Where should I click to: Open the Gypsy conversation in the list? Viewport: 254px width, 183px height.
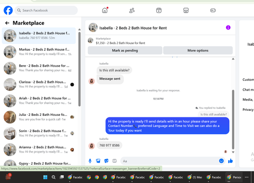tap(39, 163)
